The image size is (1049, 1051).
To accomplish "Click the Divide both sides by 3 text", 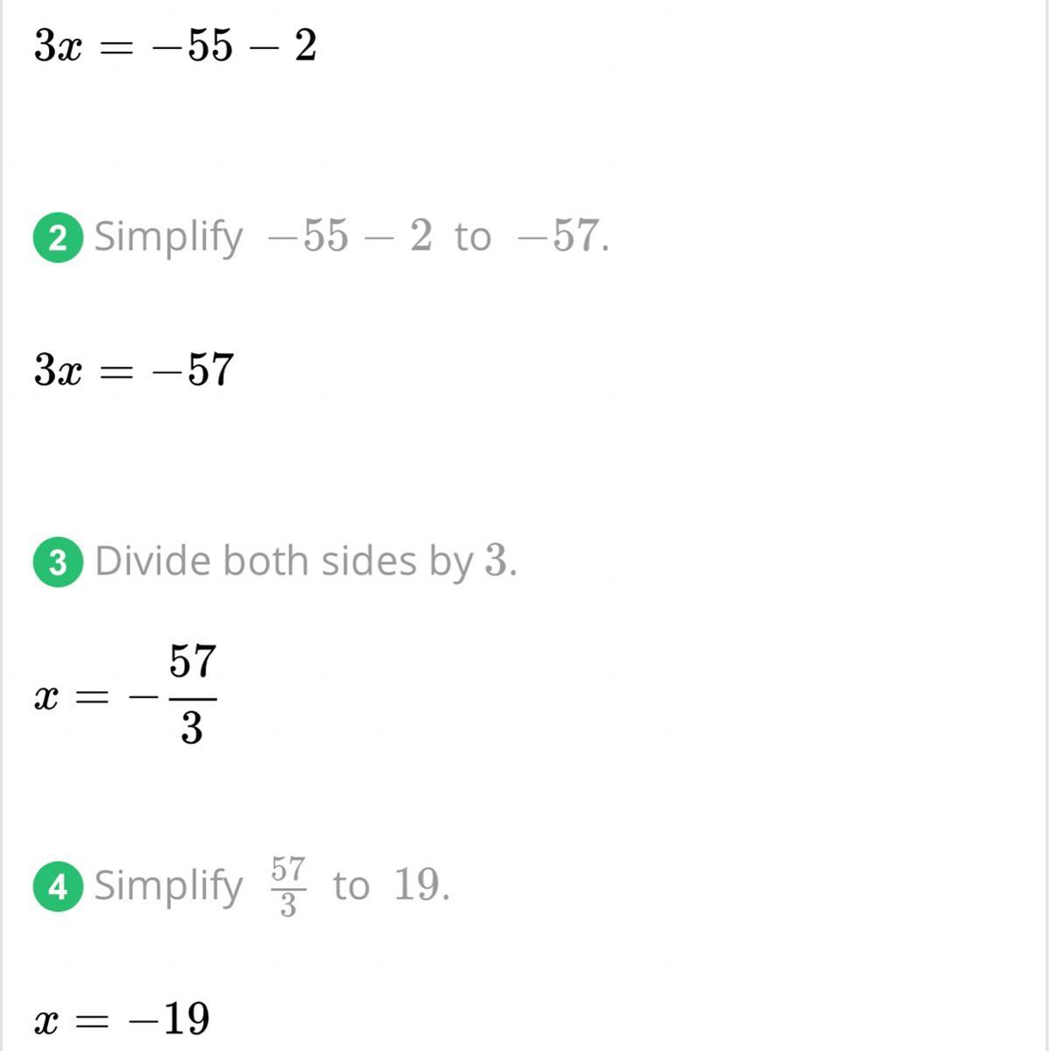I will pos(306,561).
